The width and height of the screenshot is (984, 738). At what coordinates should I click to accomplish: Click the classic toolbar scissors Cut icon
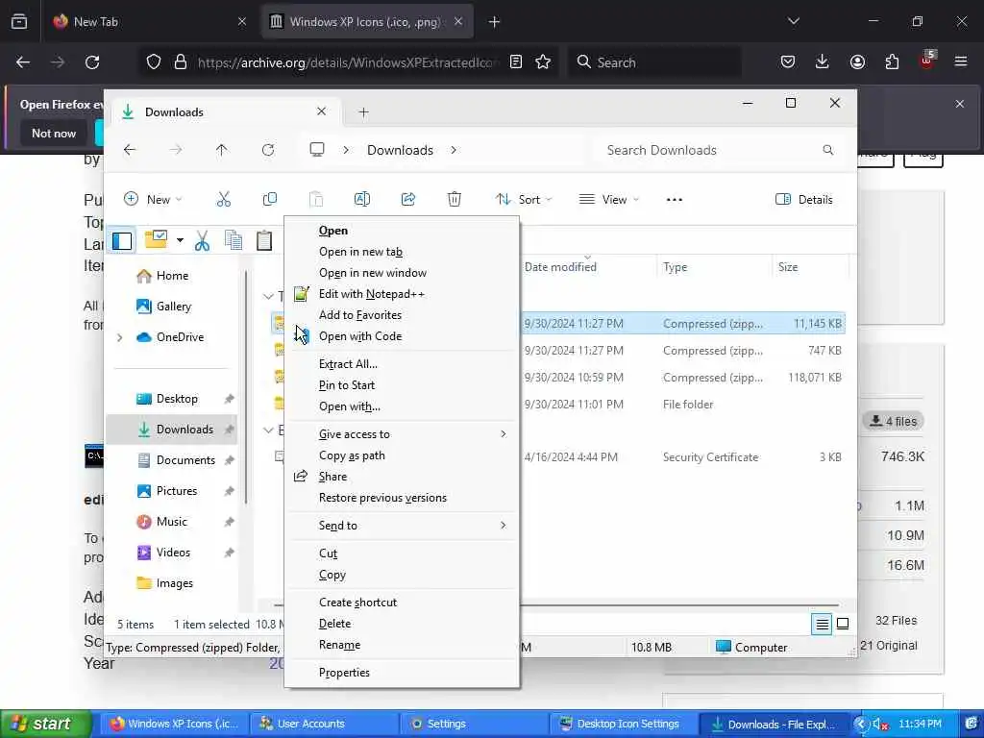tap(202, 240)
